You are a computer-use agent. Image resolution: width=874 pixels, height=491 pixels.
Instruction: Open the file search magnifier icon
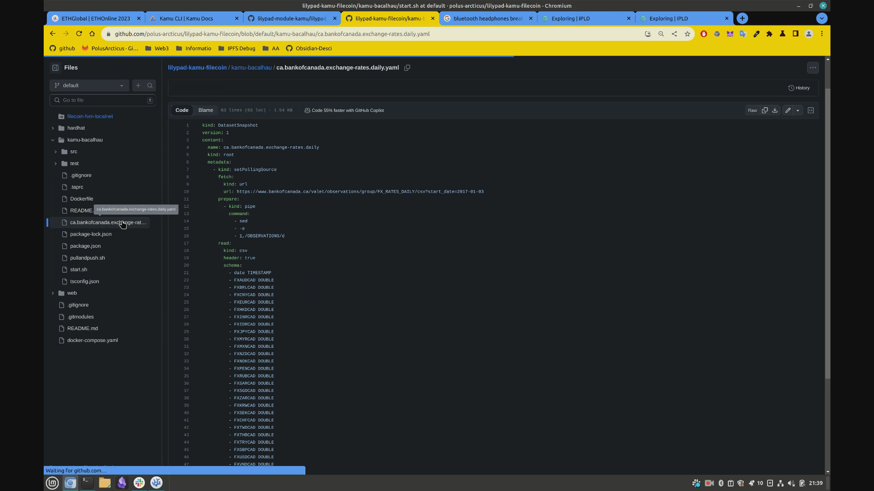[150, 85]
